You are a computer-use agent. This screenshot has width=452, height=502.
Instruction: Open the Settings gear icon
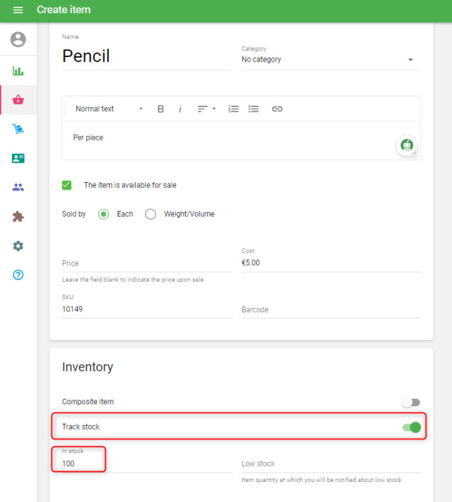coord(18,246)
